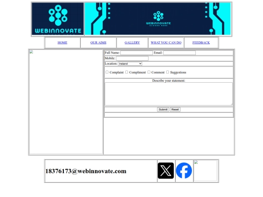Click the 'Describe your statement:' label
This screenshot has height=197, width=263.
click(169, 81)
